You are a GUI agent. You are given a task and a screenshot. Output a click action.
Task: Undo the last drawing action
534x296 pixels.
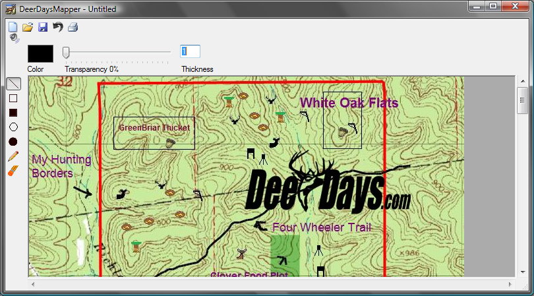pyautogui.click(x=58, y=27)
